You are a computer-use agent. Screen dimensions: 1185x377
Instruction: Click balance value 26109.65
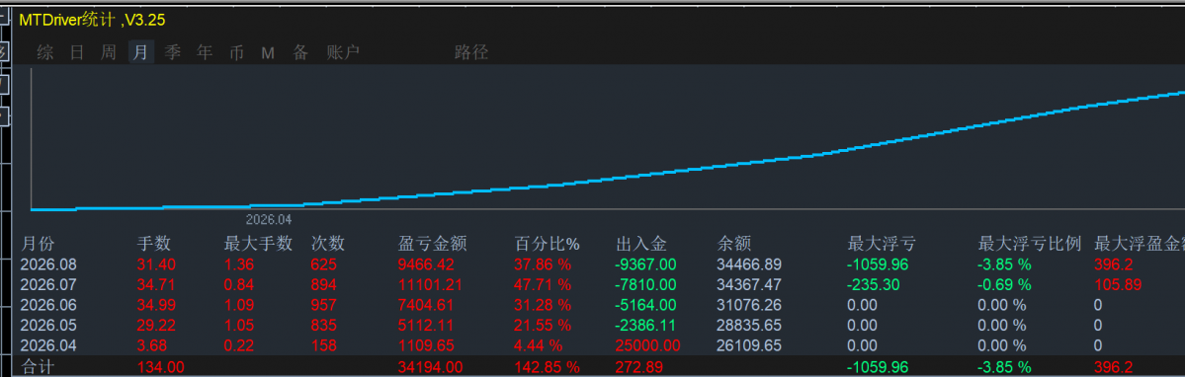(749, 345)
